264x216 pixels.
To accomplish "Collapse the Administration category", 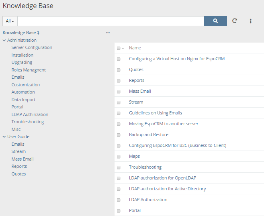I will click(x=4, y=41).
